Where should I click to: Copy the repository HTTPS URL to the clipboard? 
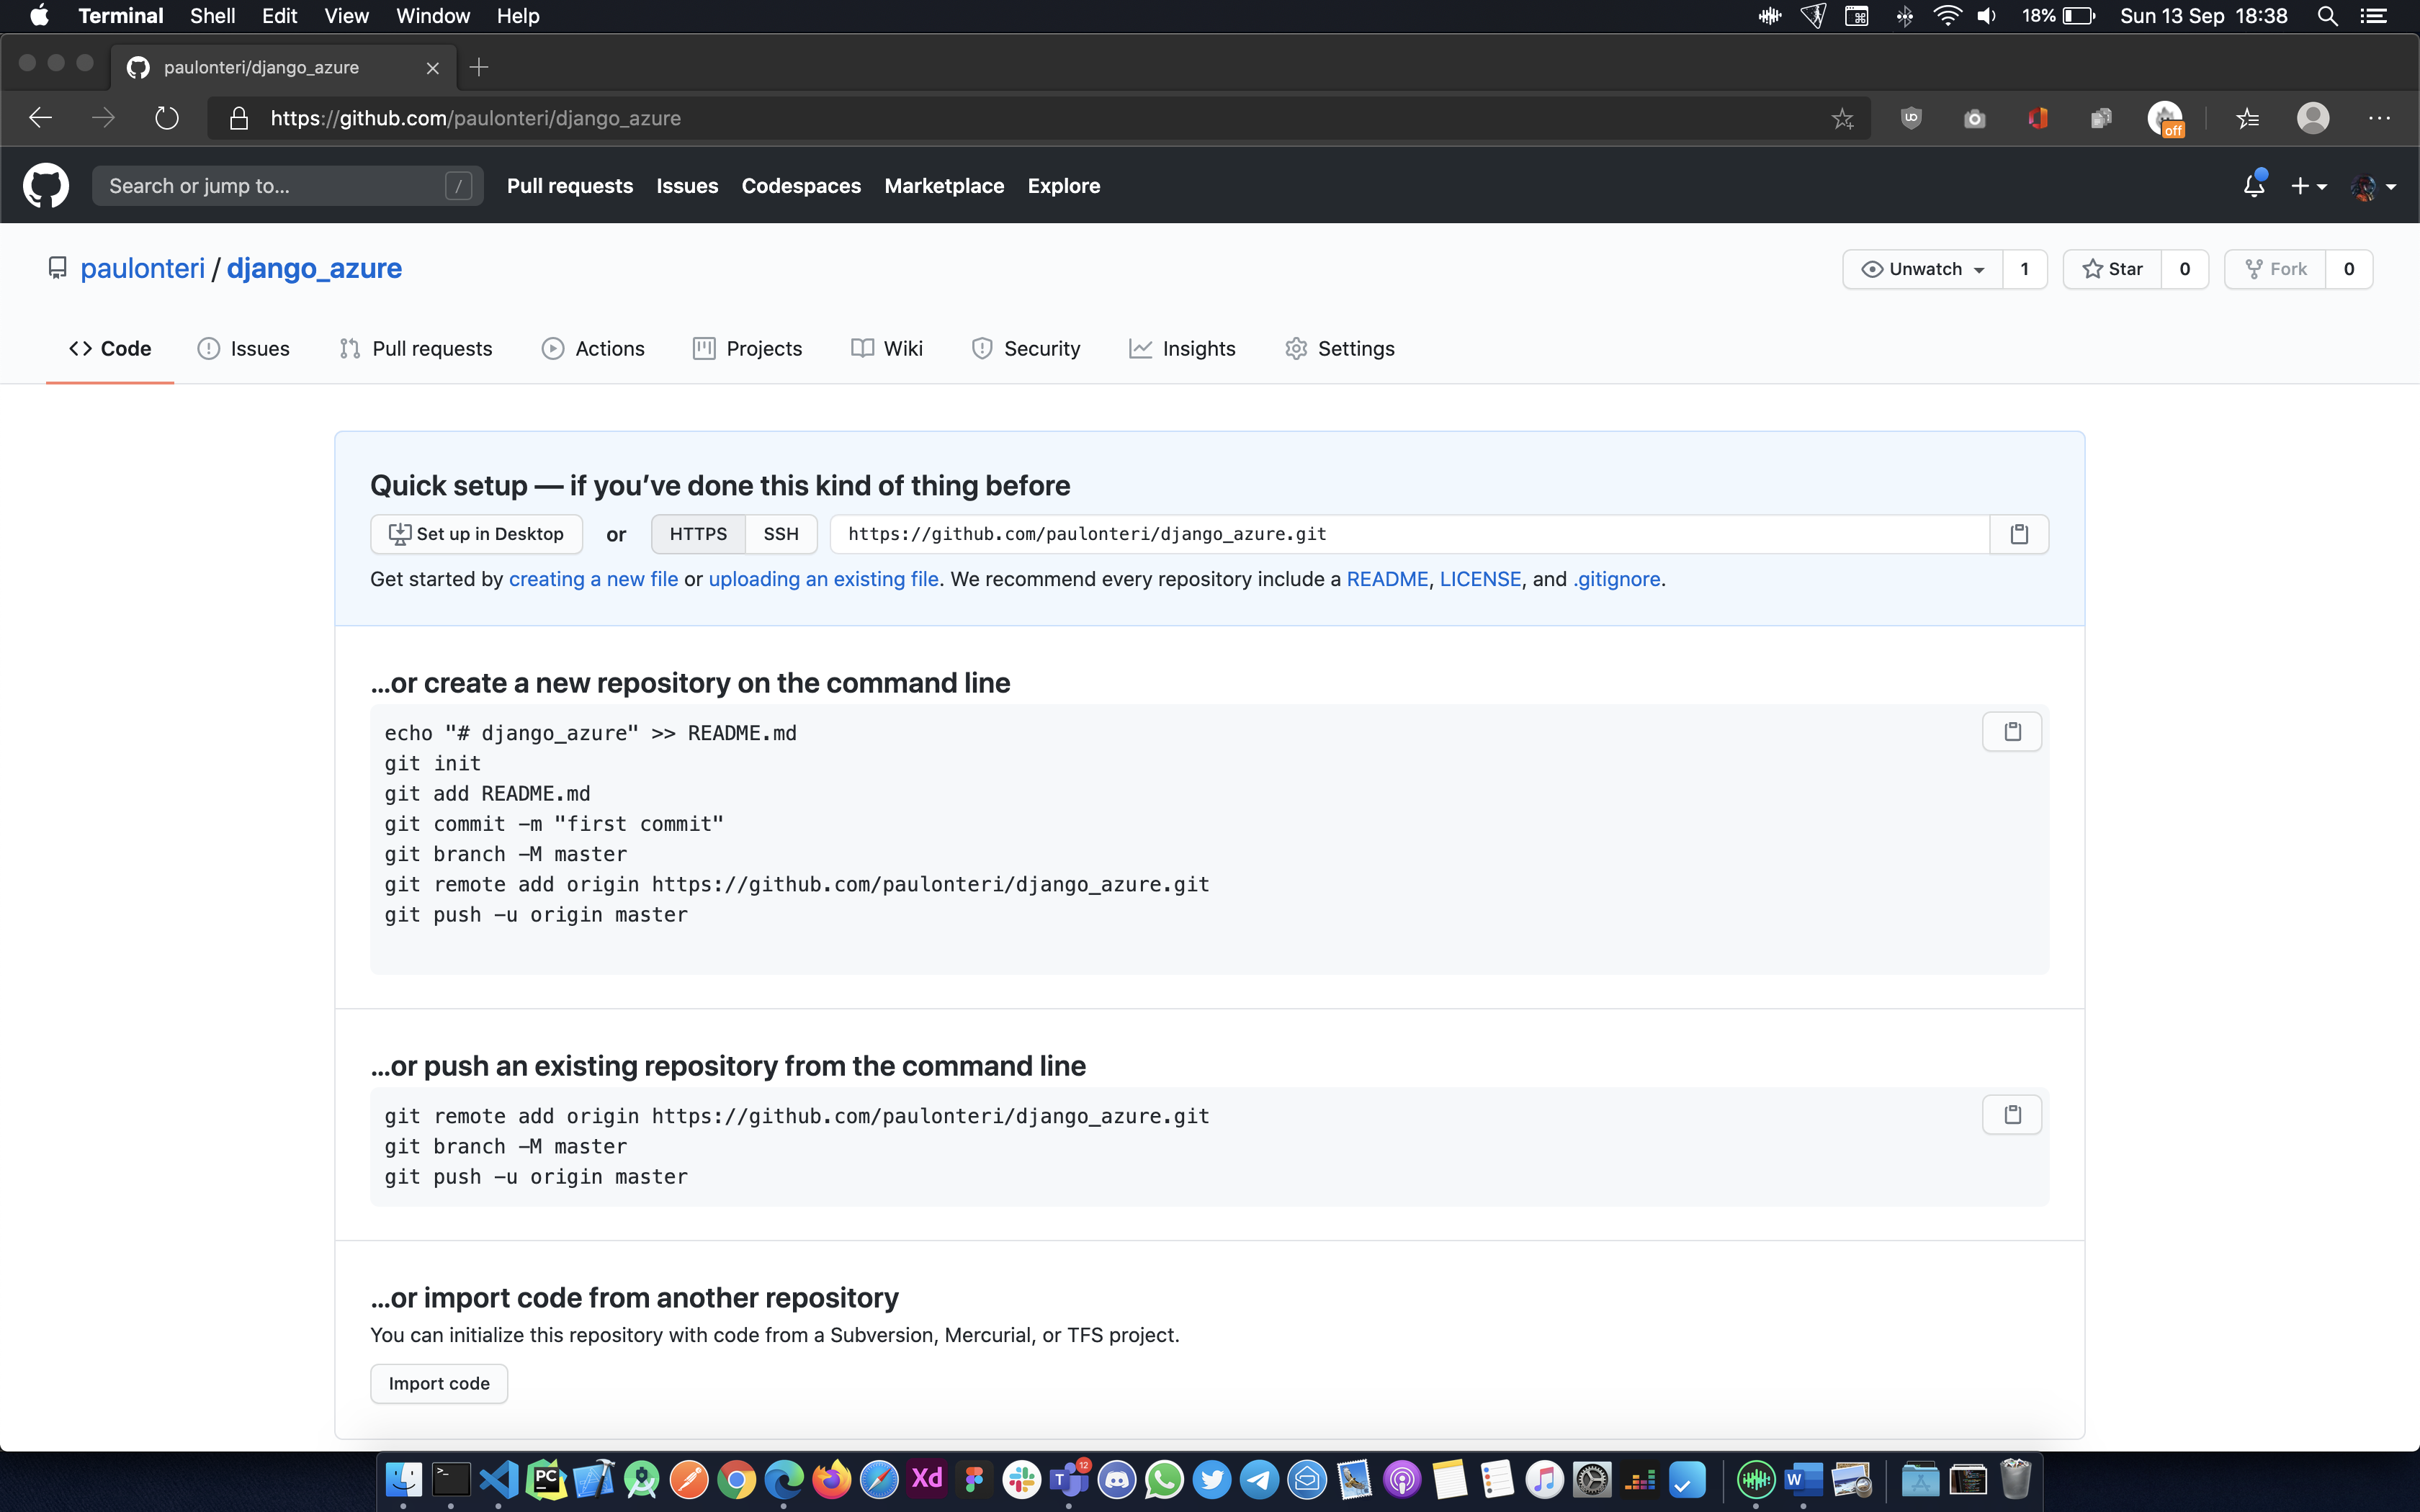(2018, 534)
